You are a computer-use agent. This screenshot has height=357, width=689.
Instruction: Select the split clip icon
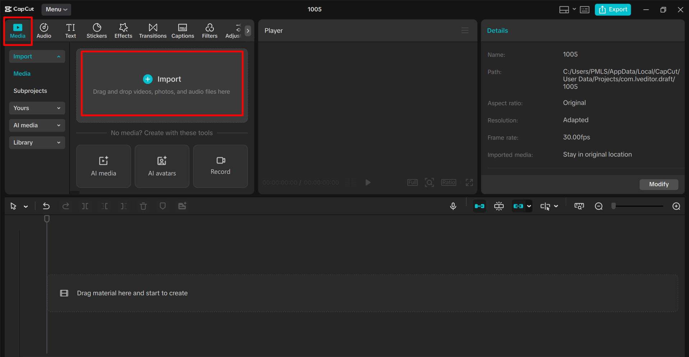click(x=85, y=206)
